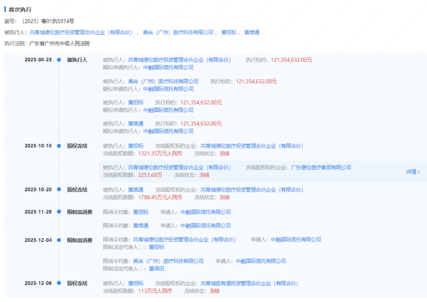Open 黄维通 被执行人 link in 2023-10-20 freeze
This screenshot has width=427, height=302.
pyautogui.click(x=135, y=190)
